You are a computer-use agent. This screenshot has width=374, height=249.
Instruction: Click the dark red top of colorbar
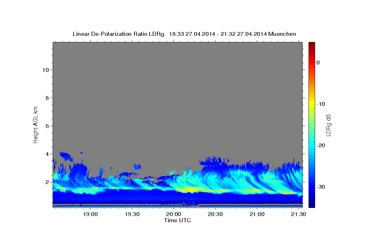(312, 44)
